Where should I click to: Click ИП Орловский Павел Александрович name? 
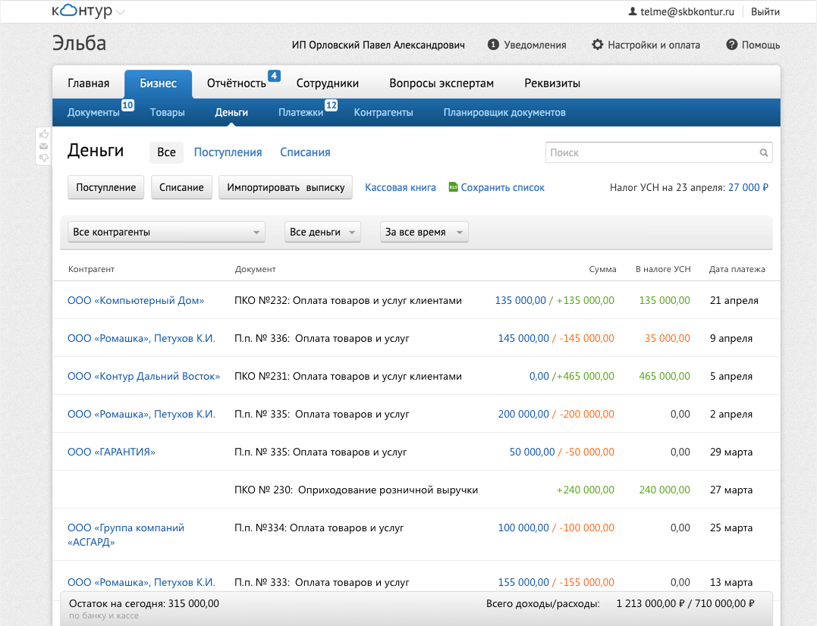[x=379, y=45]
